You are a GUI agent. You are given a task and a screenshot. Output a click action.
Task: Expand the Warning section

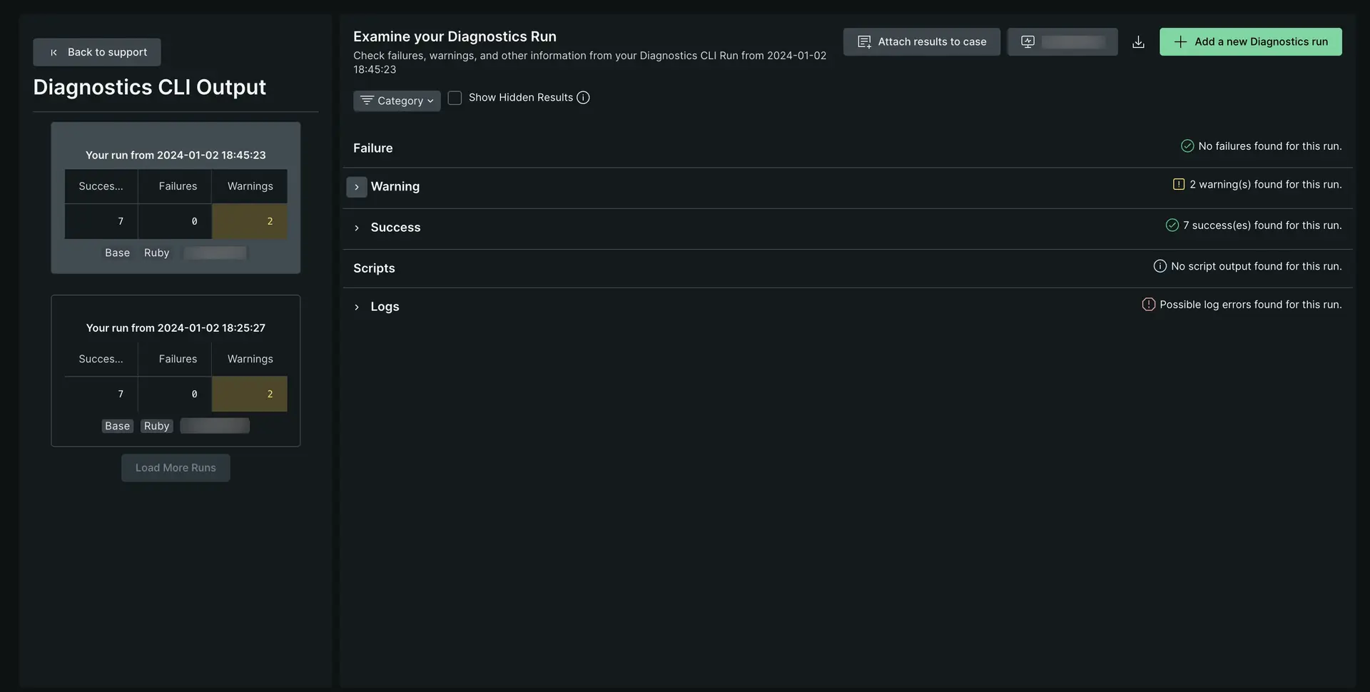pyautogui.click(x=357, y=187)
